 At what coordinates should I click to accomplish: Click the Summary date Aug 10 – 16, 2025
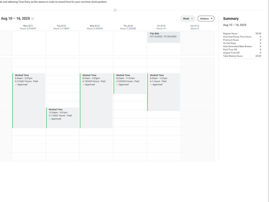(234, 25)
